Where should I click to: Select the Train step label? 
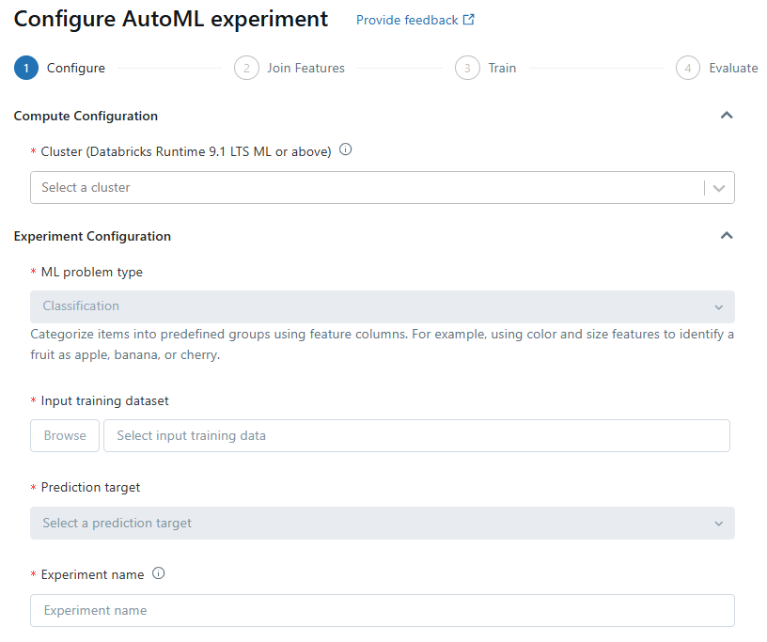502,68
